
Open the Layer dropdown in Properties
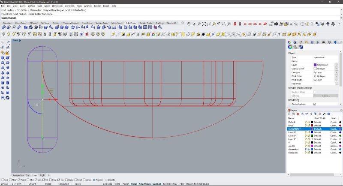click(337, 65)
